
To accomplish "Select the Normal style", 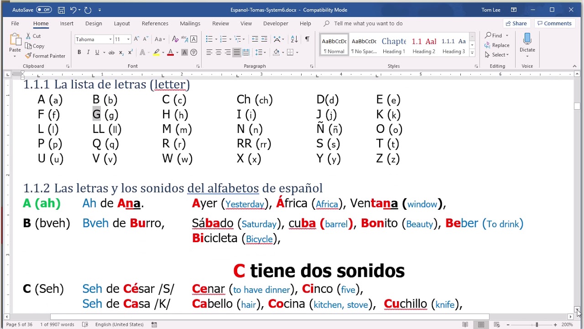I will [x=334, y=45].
